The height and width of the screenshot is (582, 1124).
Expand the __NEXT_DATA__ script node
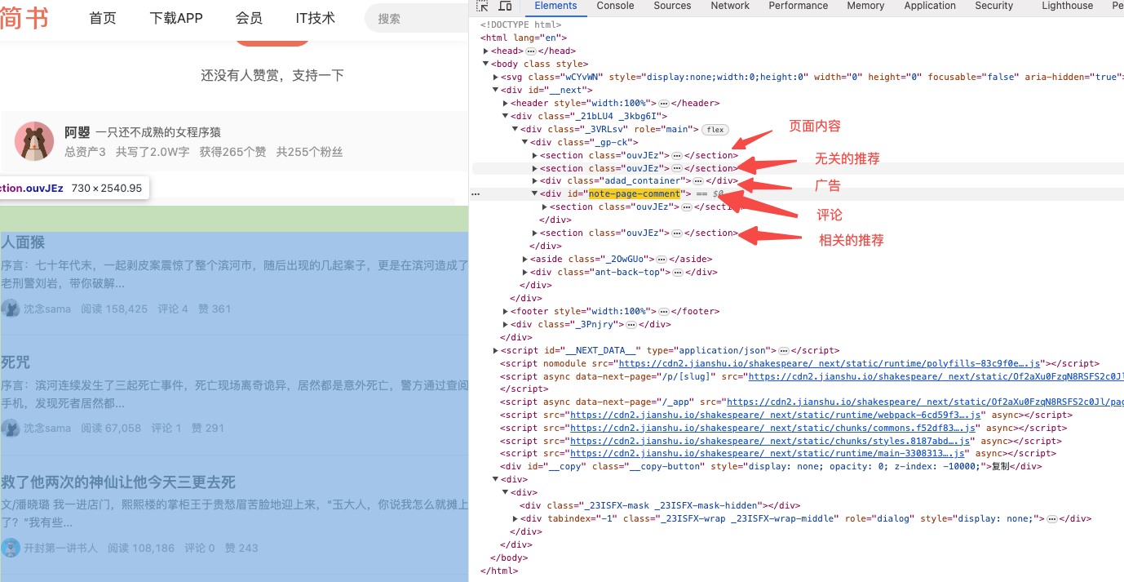496,351
